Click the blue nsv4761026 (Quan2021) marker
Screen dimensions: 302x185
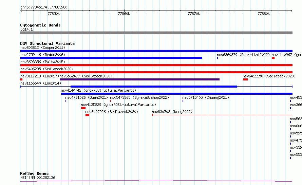tap(66, 101)
